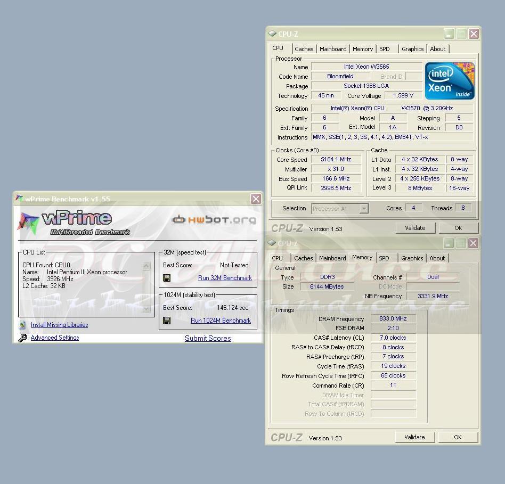The height and width of the screenshot is (484, 505).
Task: Close the wPrime Benchmark window
Action: [x=256, y=199]
